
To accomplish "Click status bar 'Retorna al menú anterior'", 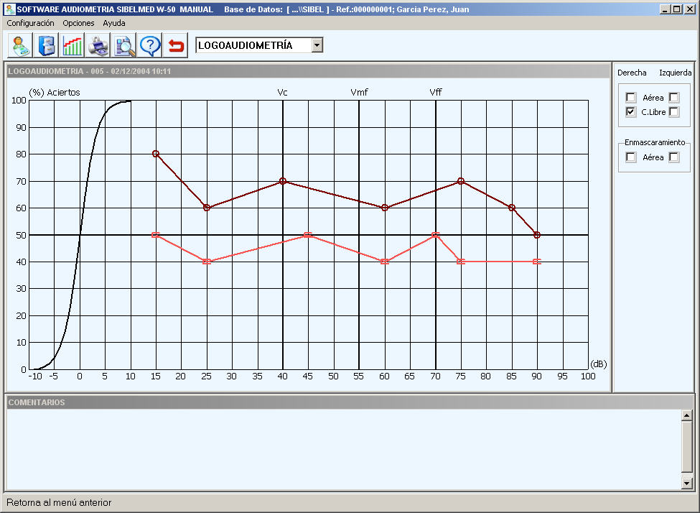I will [x=59, y=503].
